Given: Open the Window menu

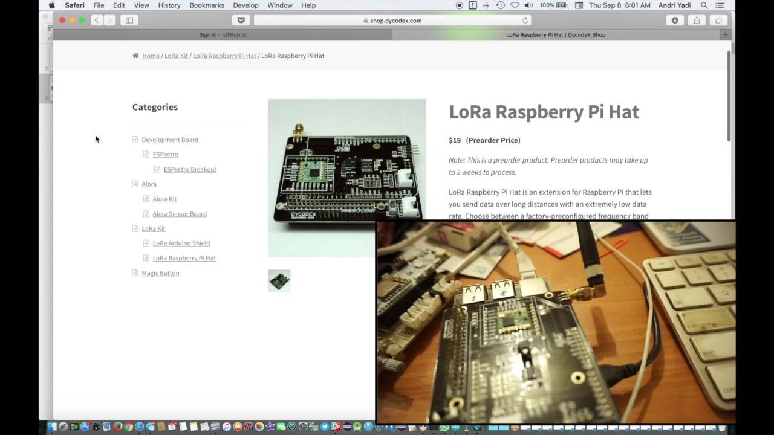Looking at the screenshot, I should point(280,5).
